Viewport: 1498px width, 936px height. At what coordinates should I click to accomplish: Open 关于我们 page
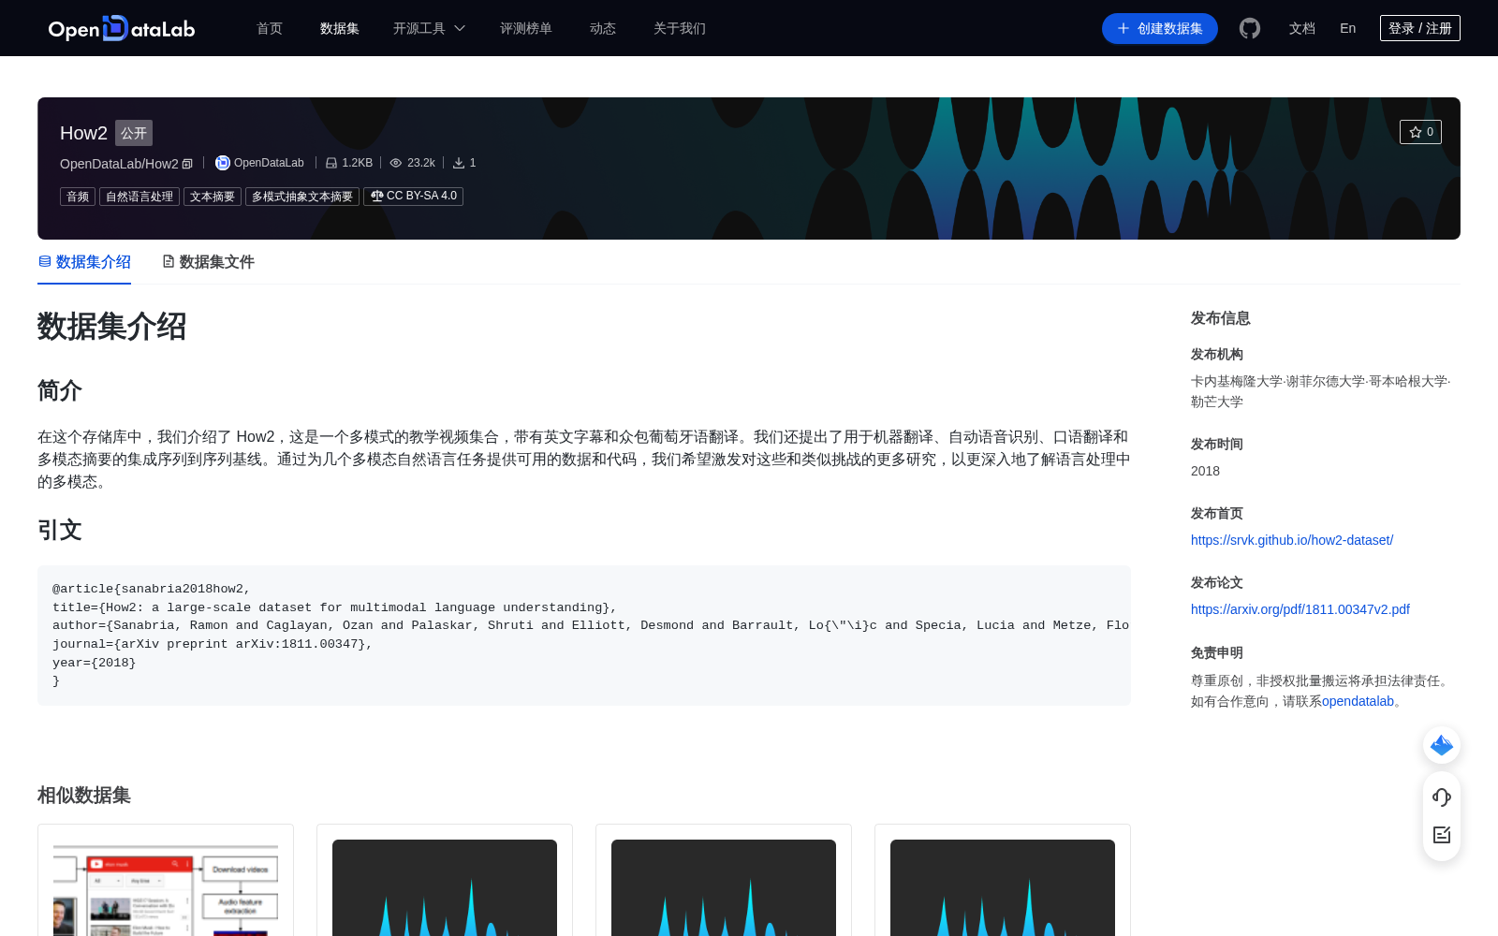[680, 28]
